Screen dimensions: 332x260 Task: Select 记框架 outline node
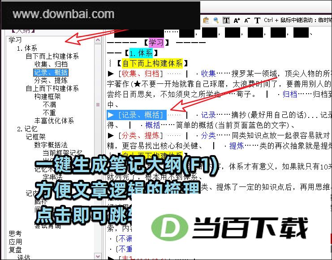(35, 137)
